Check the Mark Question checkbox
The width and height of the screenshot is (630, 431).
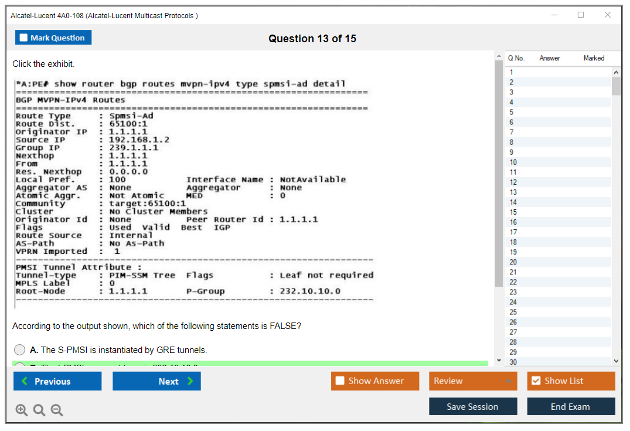click(24, 38)
